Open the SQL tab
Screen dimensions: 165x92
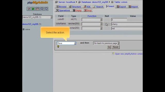pos(87,7)
